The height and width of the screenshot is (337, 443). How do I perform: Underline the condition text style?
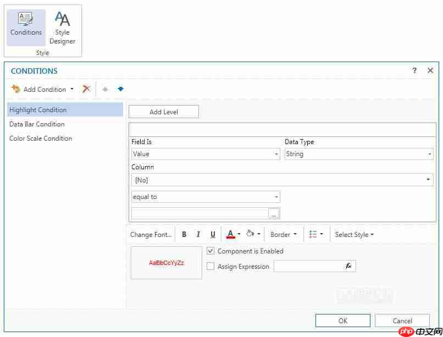213,234
